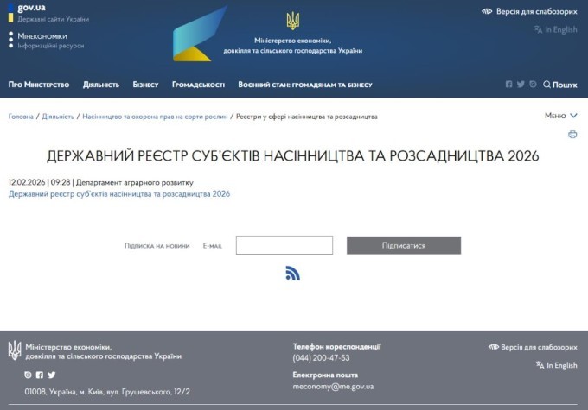Viewport: 588px width, 410px height.
Task: Open the Twitter icon in the header
Action: tap(521, 85)
